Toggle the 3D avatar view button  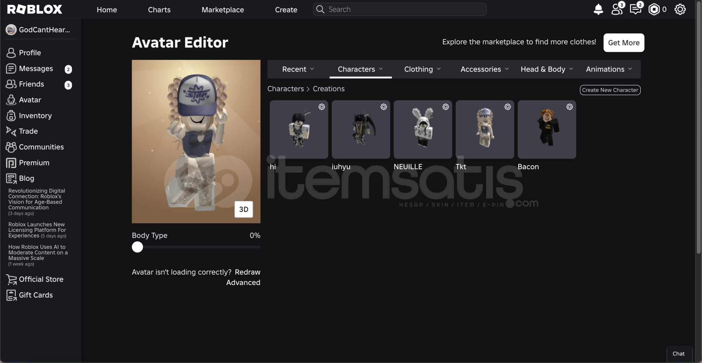point(244,209)
